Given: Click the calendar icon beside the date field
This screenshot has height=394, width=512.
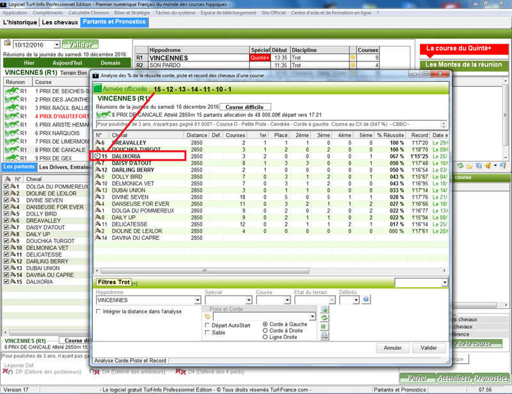Looking at the screenshot, I should pyautogui.click(x=8, y=44).
